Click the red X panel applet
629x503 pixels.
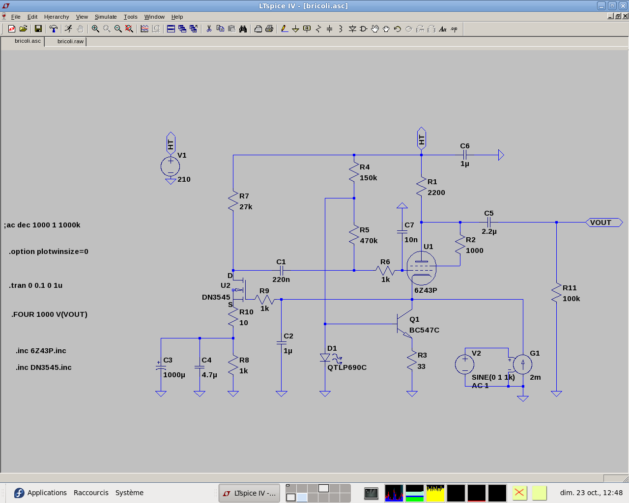pyautogui.click(x=519, y=493)
